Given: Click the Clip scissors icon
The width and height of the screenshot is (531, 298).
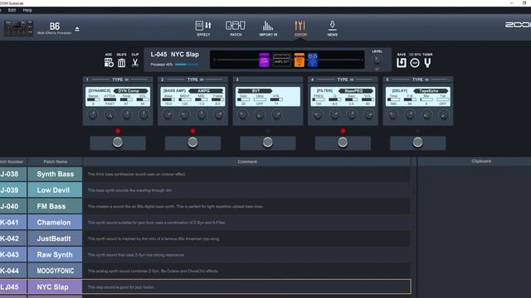Looking at the screenshot, I should tap(135, 63).
